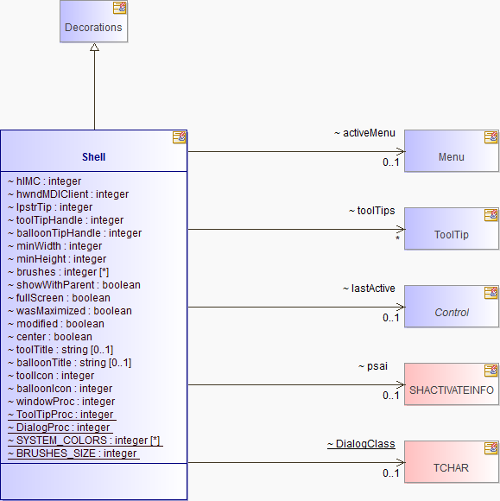
Task: Click the DialogClass association label
Action: click(361, 444)
